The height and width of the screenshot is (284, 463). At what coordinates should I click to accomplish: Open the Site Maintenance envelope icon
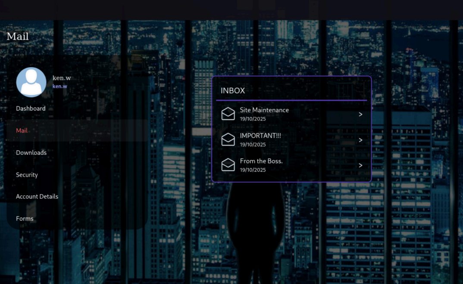(x=228, y=114)
